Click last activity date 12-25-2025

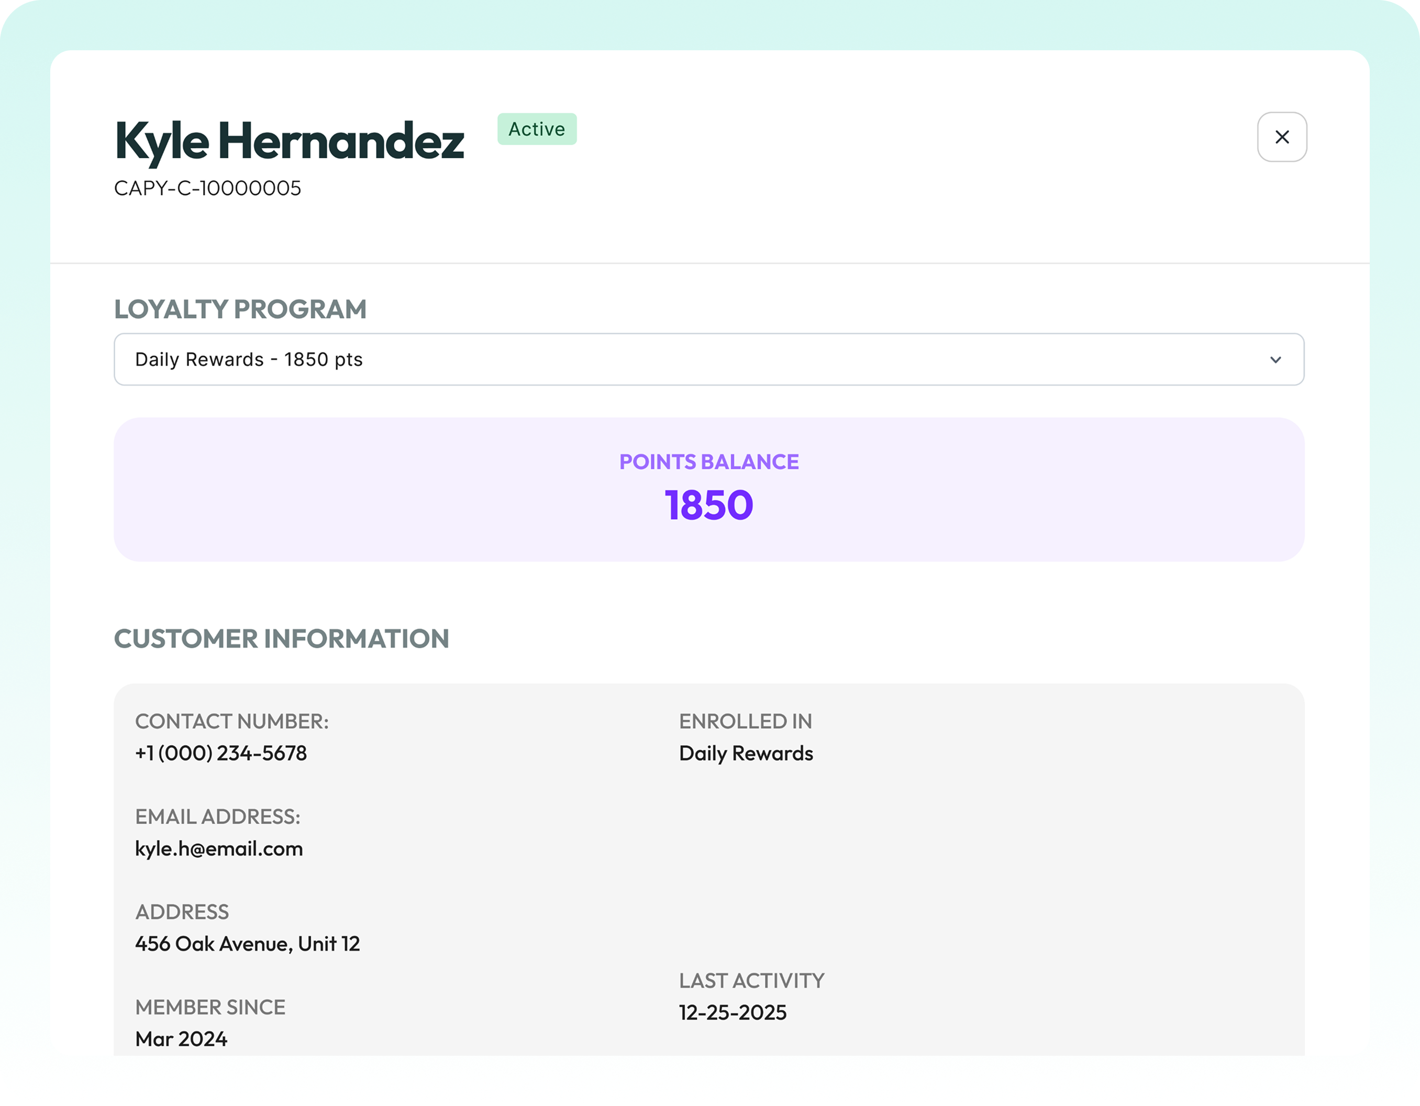click(733, 1012)
